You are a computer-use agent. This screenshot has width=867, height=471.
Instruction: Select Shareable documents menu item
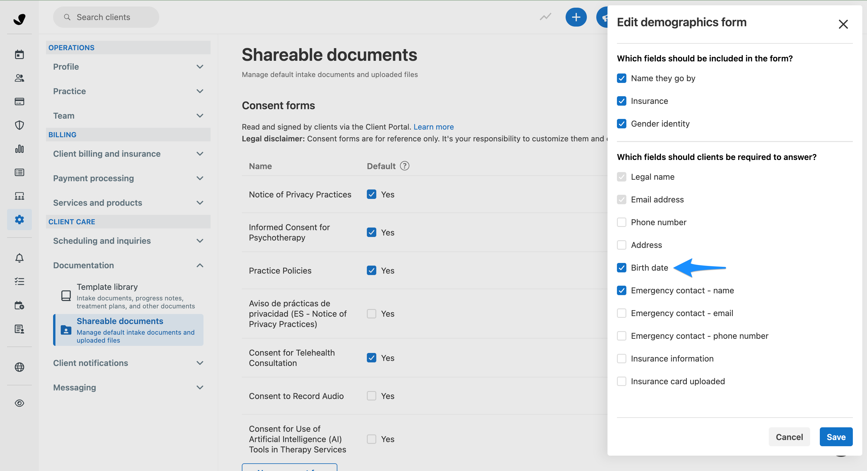(128, 330)
